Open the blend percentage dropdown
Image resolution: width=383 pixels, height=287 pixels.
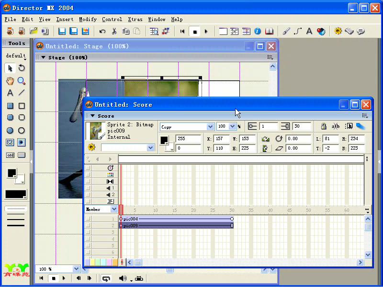(x=232, y=126)
